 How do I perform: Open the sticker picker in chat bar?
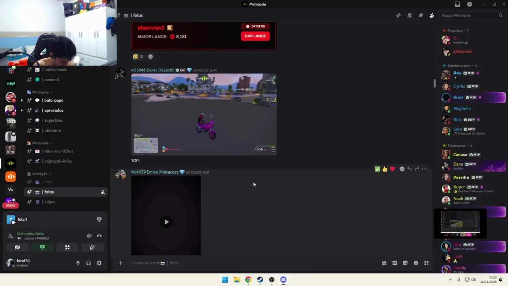[x=405, y=263]
